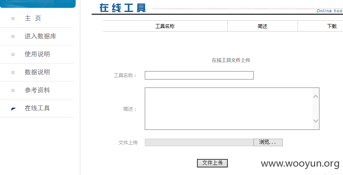Click the 文件上传 submit button
This screenshot has width=343, height=175.
[213, 163]
